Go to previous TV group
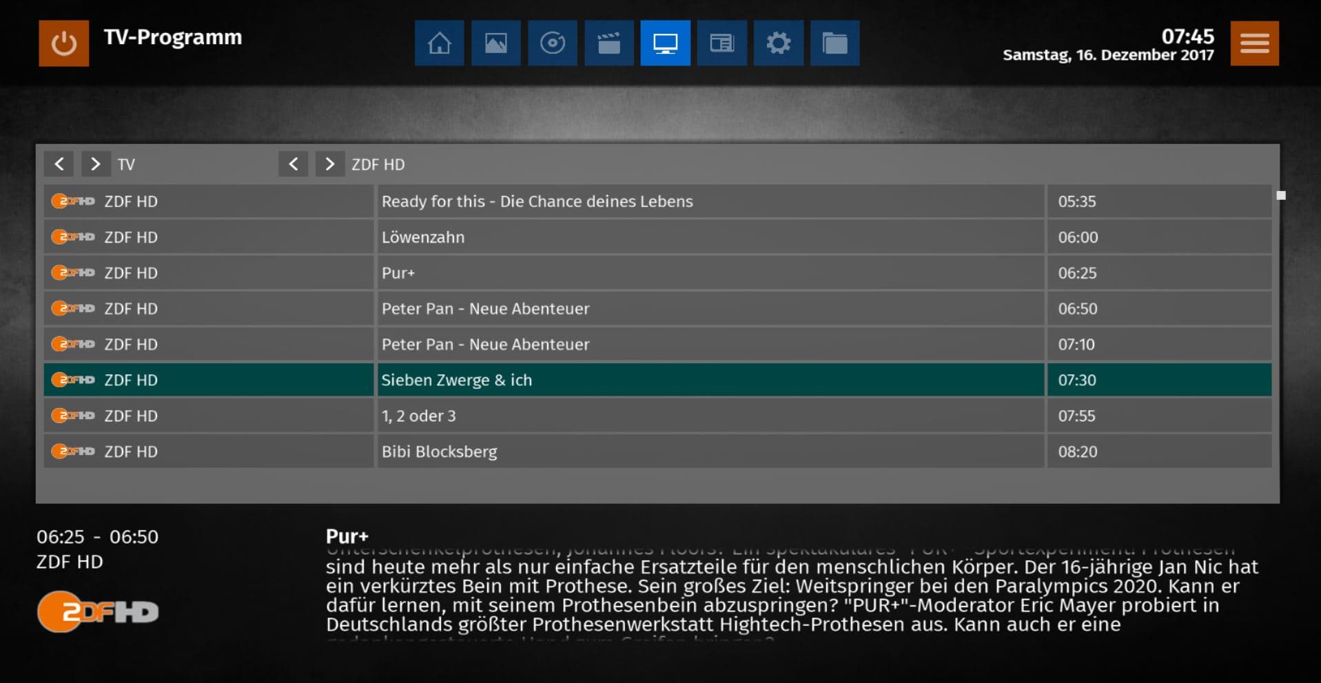The image size is (1321, 683). [59, 164]
